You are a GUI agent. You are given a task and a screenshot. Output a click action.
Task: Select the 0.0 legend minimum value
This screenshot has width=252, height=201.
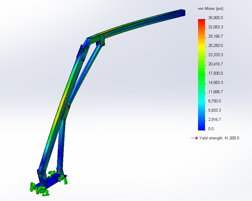211,129
